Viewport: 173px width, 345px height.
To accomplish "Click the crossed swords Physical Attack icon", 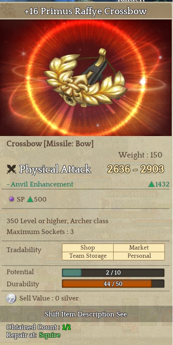I will pos(11,169).
